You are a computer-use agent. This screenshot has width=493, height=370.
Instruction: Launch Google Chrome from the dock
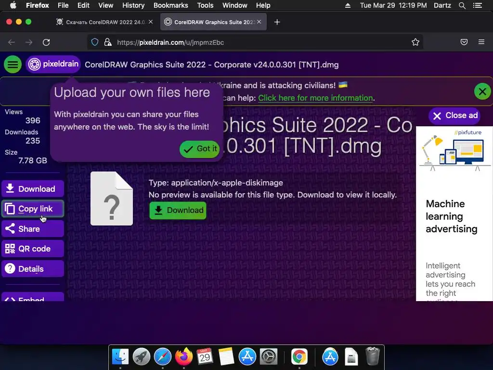coord(299,357)
